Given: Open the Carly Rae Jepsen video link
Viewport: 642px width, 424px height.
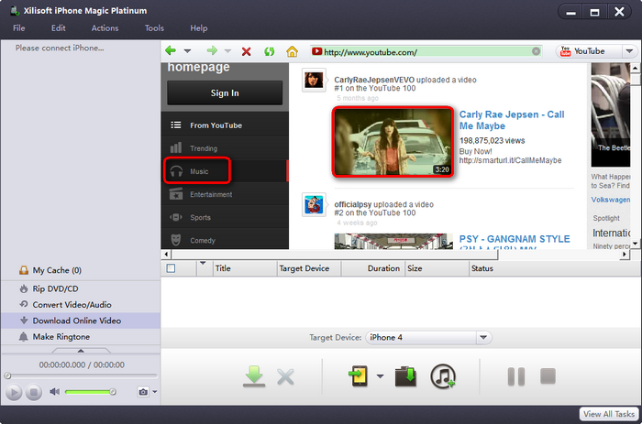Looking at the screenshot, I should [x=511, y=120].
